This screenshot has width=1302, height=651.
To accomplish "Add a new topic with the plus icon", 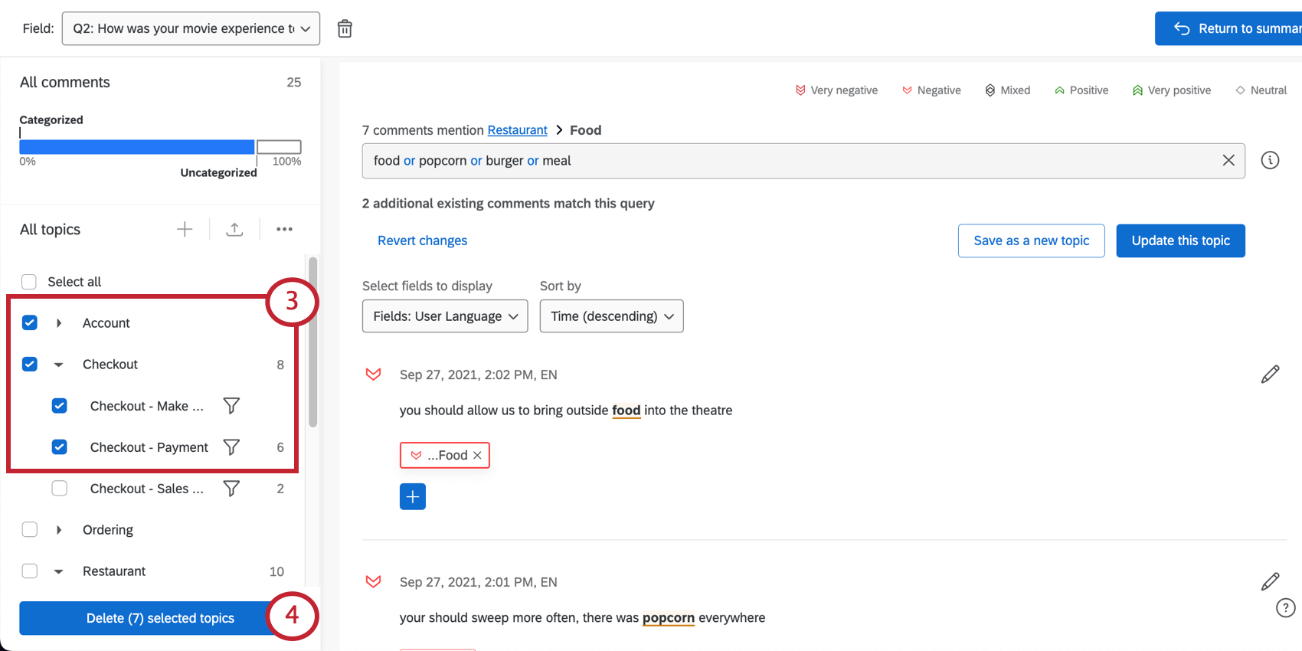I will [185, 229].
